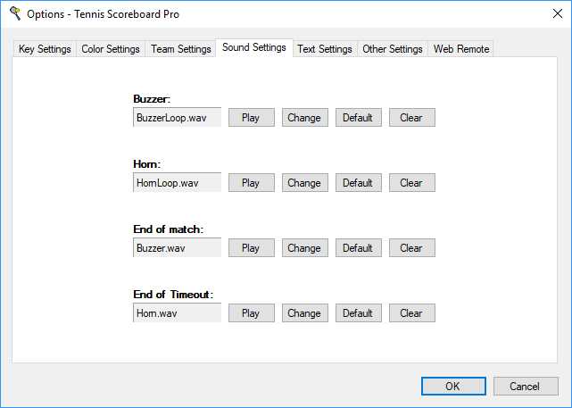This screenshot has width=572, height=408.
Task: Confirm settings with the OK button
Action: [x=452, y=387]
